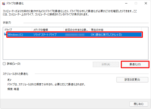
Task: Click the スケジュールされた最適化 section label
Action: click(x=15, y=74)
